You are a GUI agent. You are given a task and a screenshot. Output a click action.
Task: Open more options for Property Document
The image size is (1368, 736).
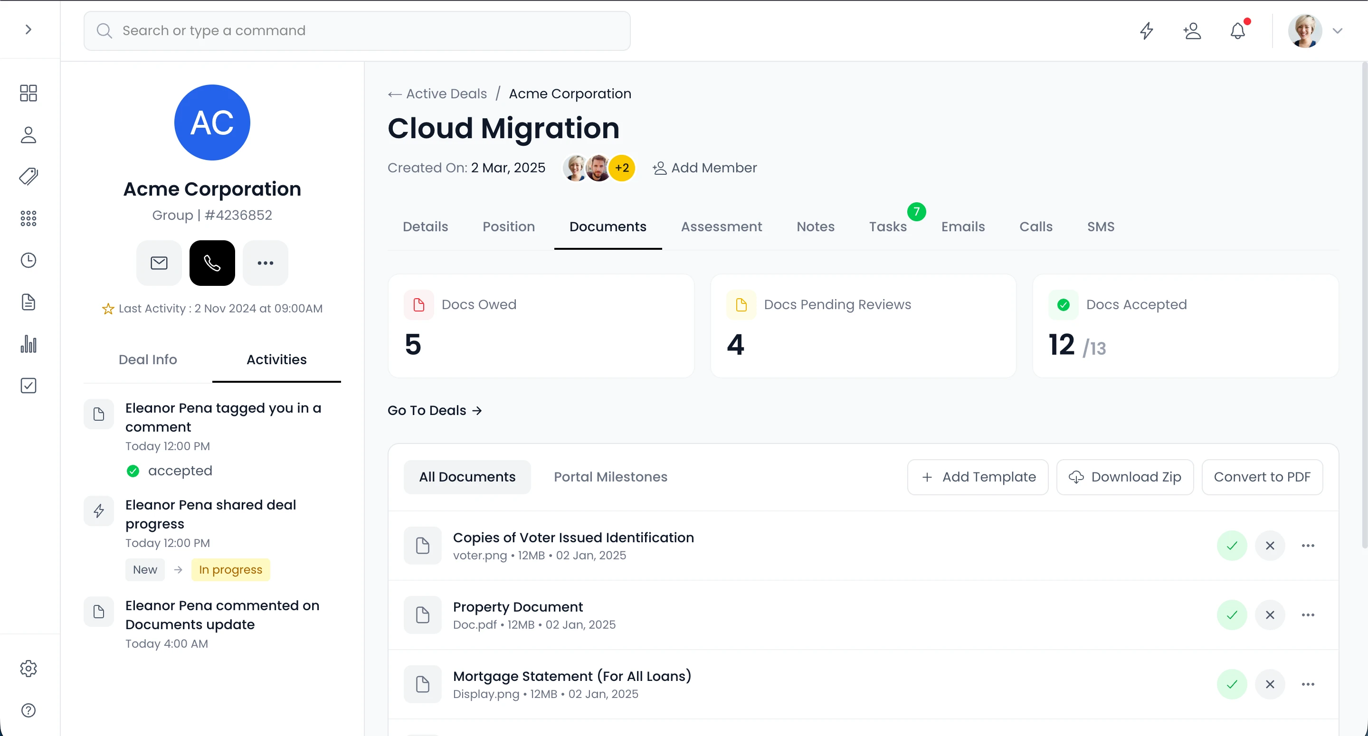[1308, 615]
